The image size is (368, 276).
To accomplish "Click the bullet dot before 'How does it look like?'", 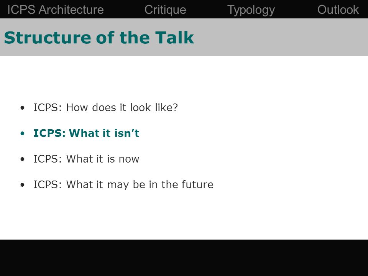I will point(23,108).
